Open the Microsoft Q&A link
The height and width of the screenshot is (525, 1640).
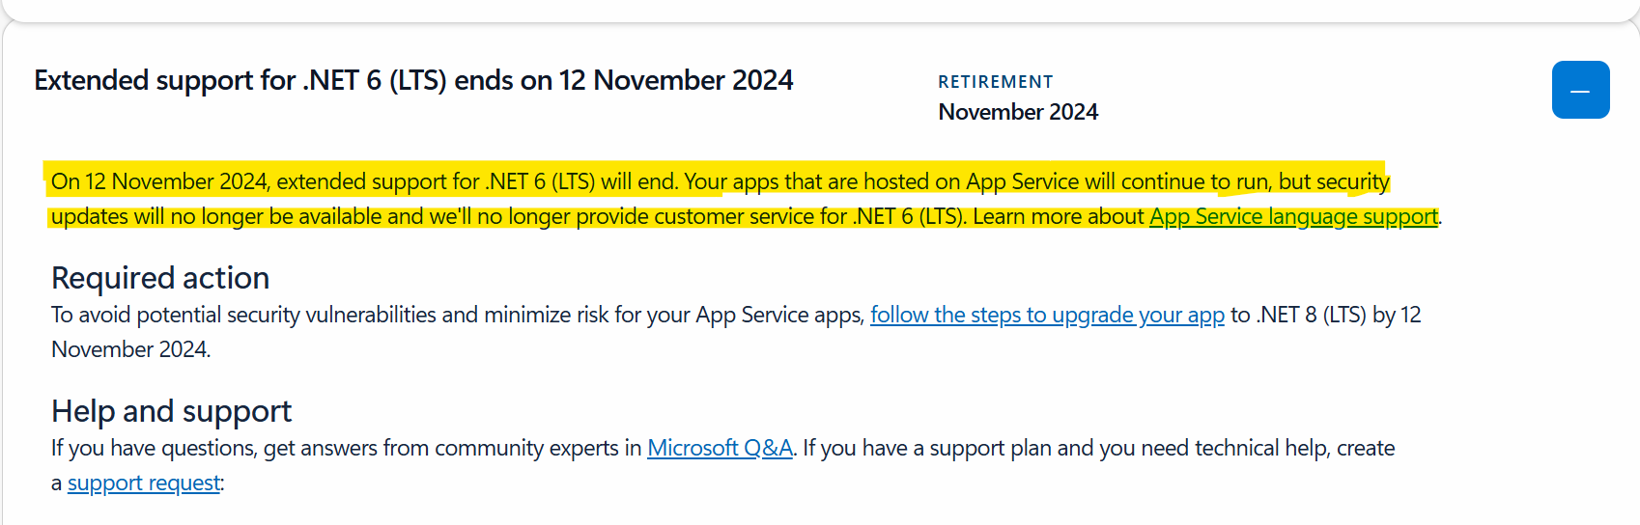720,449
